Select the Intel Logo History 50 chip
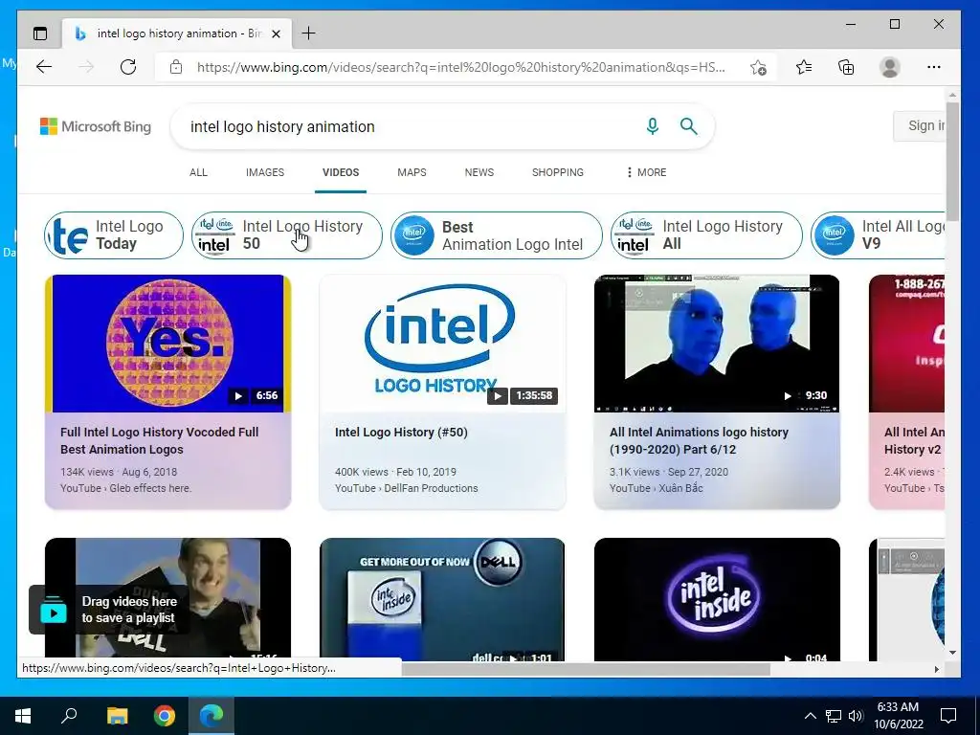 click(x=287, y=235)
